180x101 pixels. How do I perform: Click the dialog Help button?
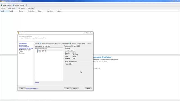[22, 88]
